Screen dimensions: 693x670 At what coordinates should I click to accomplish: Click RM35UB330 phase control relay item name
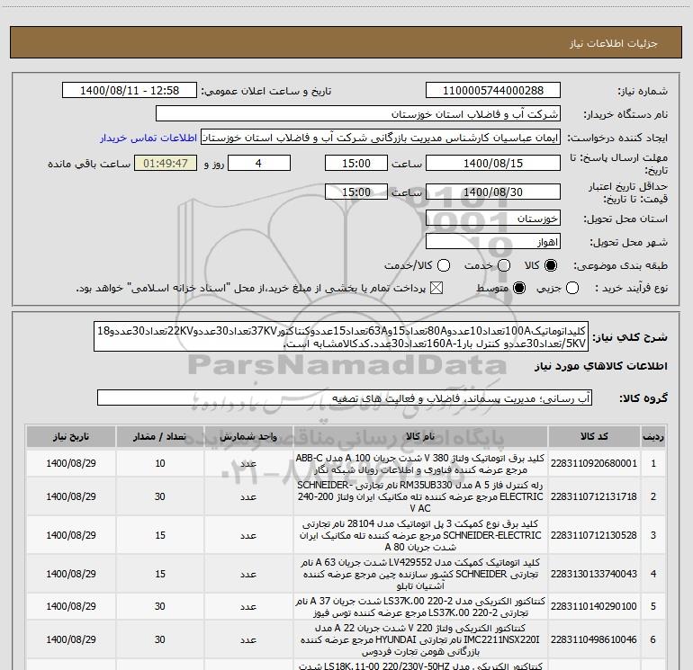click(420, 496)
